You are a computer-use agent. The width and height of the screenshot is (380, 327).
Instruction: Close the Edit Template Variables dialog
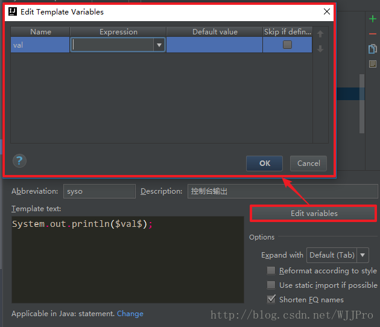click(327, 11)
